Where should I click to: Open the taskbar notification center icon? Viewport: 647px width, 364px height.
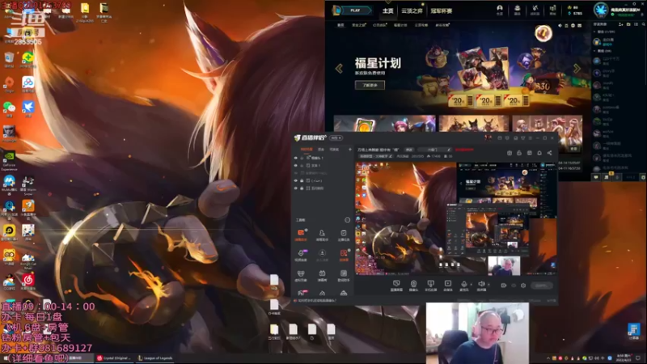point(638,358)
